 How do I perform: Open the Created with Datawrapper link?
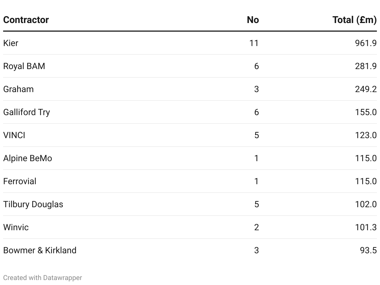[43, 278]
